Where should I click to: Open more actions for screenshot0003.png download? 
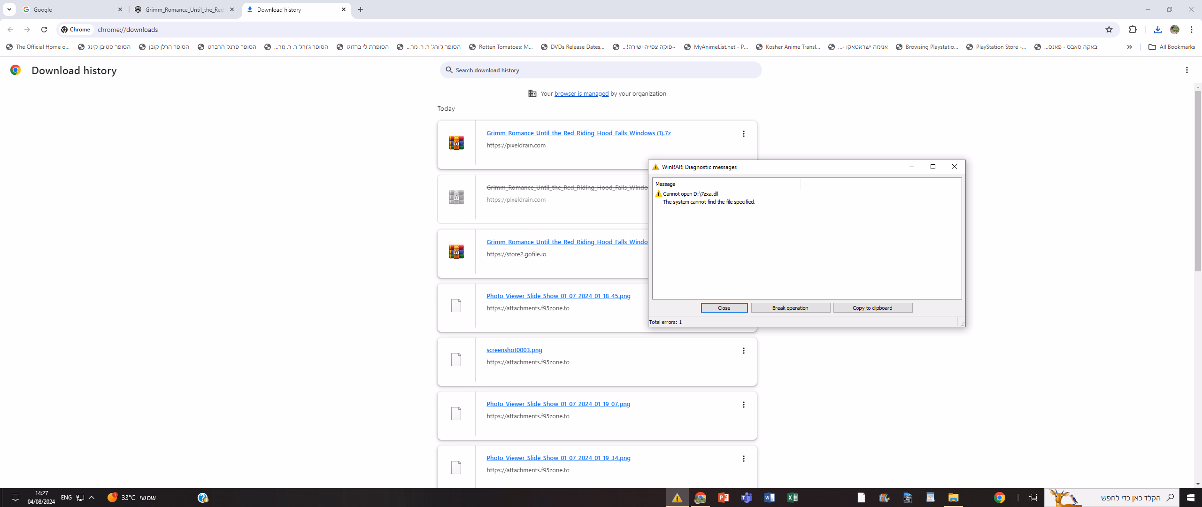click(744, 351)
